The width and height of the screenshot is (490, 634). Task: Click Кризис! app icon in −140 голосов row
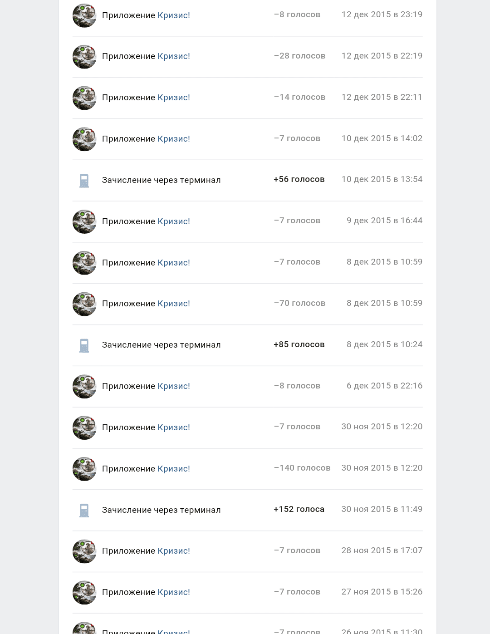coord(84,469)
